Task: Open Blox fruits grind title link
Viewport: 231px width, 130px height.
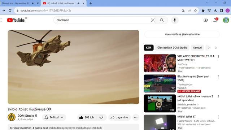Action: (x=193, y=78)
